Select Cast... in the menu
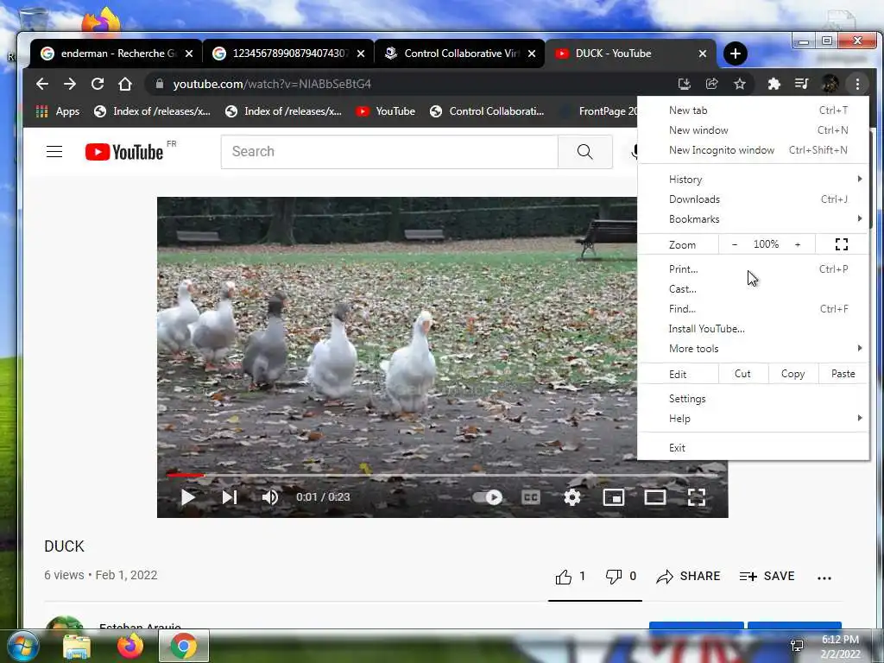Image resolution: width=884 pixels, height=663 pixels. (753, 288)
